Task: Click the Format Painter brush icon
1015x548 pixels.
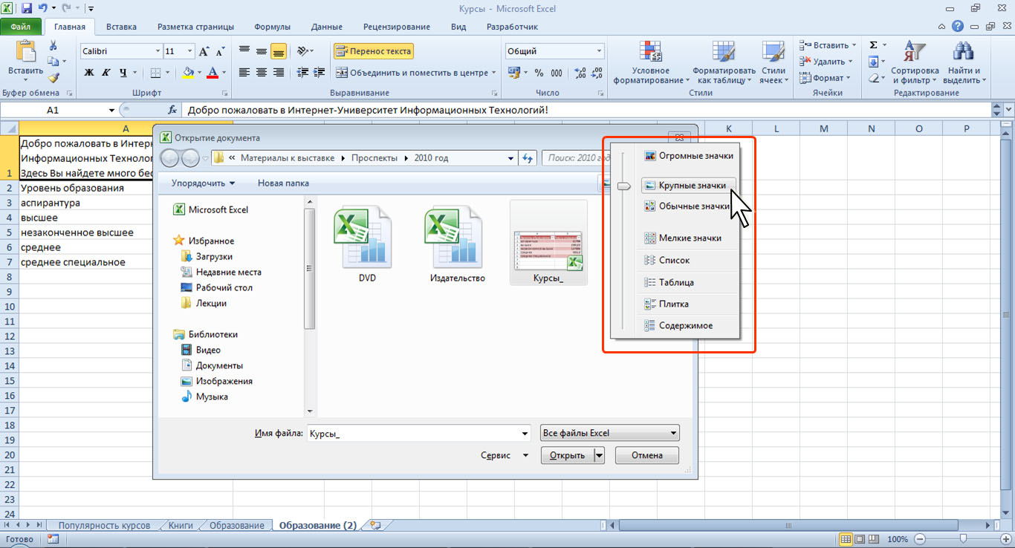Action: (53, 77)
